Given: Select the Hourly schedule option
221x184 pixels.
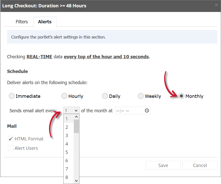Looking at the screenshot, I should [64, 96].
